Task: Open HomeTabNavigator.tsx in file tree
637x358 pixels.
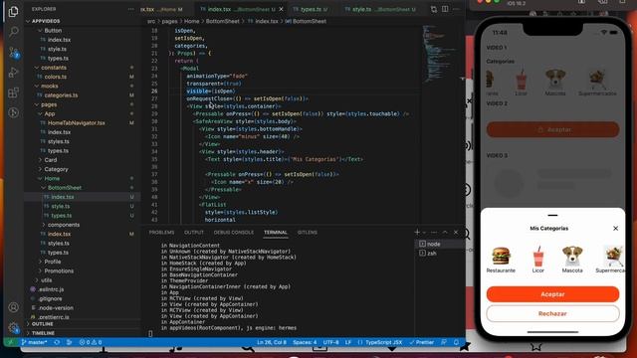Action: [x=76, y=123]
